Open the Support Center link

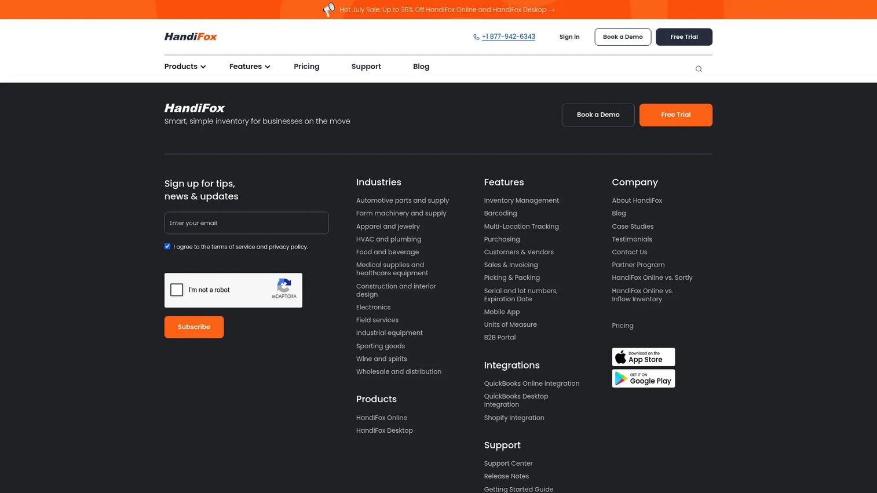click(x=509, y=463)
